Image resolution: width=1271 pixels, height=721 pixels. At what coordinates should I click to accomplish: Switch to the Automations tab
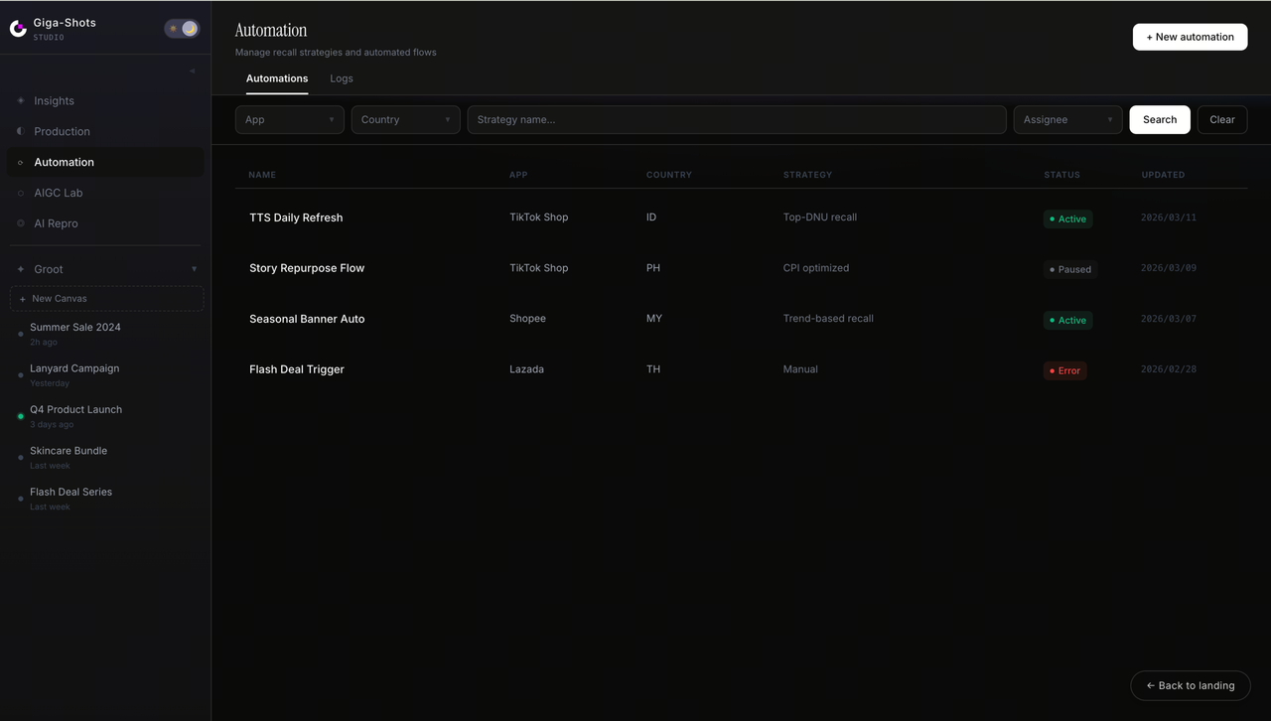pos(277,78)
